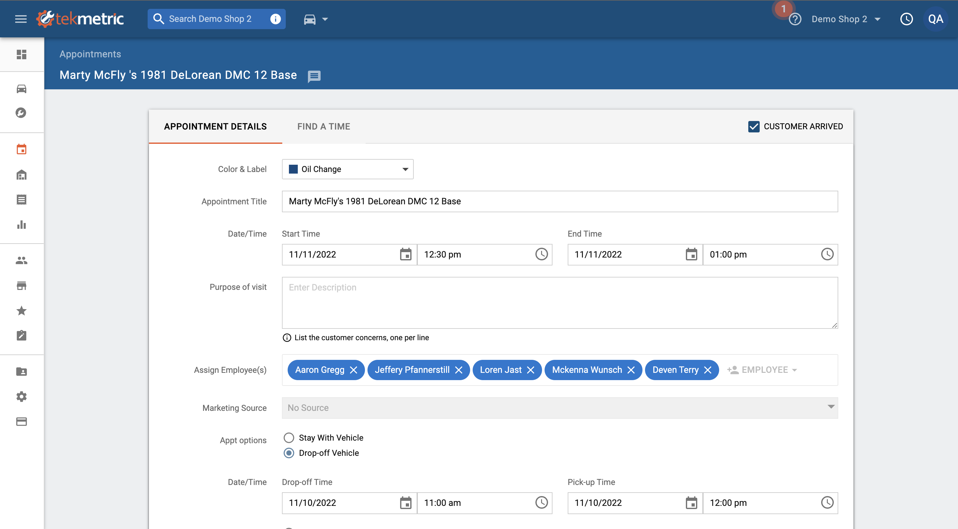Open Drop-off Time calendar picker
Screen dimensions: 958x529
406,503
